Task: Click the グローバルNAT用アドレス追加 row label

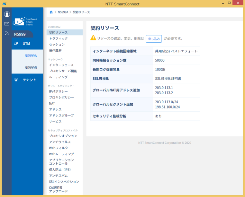Action: pos(116,90)
